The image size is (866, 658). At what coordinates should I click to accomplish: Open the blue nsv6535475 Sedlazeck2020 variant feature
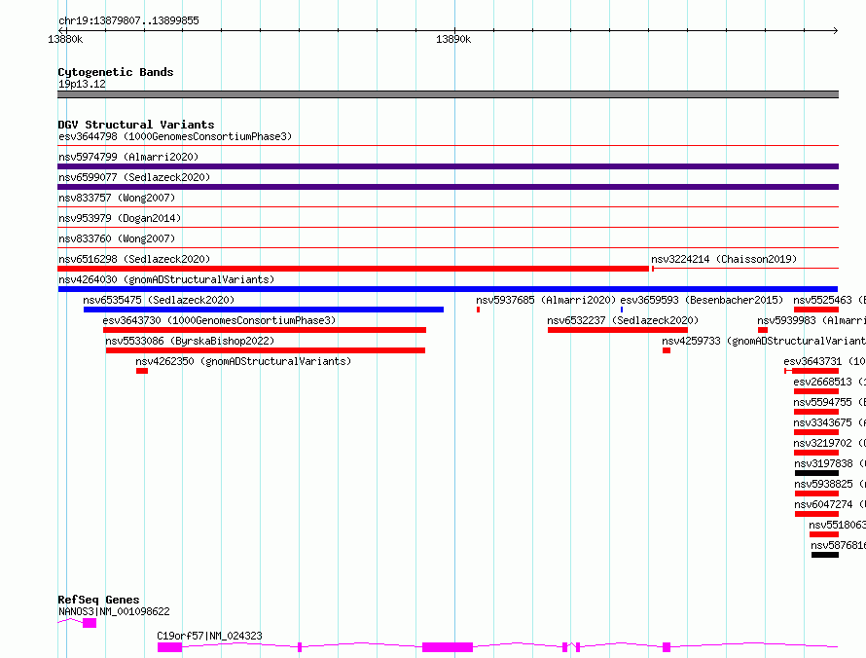[263, 310]
